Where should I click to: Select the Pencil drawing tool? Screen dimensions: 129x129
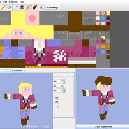pos(3,8)
